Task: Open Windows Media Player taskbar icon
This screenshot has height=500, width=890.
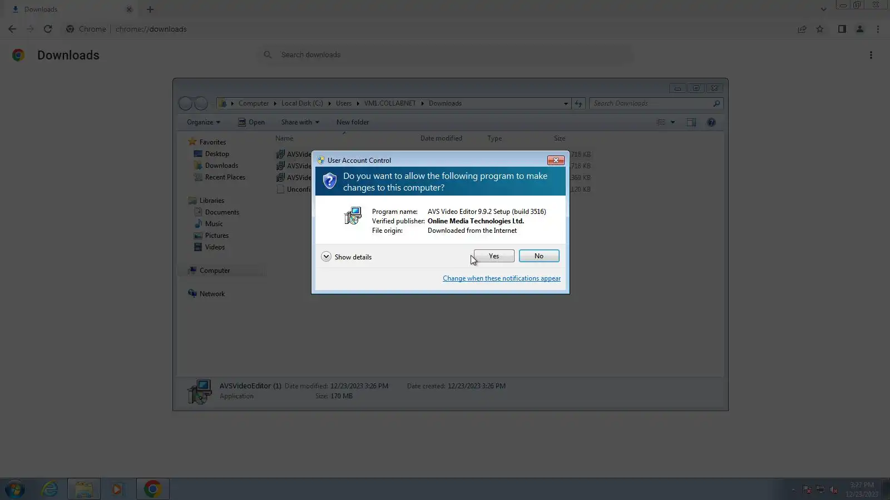Action: tap(117, 489)
